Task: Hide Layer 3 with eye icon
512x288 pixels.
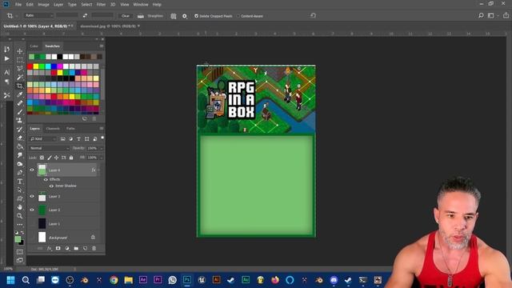Action: coord(32,197)
